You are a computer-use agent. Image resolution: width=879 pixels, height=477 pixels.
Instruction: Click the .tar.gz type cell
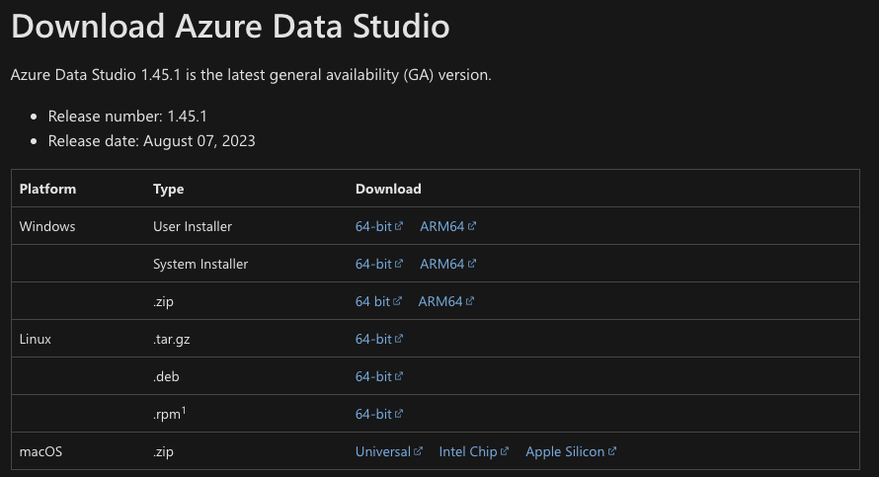pos(172,339)
